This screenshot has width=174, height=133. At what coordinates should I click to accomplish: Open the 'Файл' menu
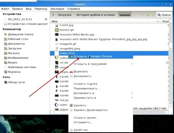pyautogui.click(x=5, y=9)
